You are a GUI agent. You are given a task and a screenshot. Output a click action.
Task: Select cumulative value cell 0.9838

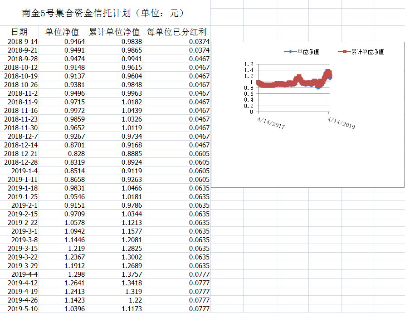coord(114,42)
